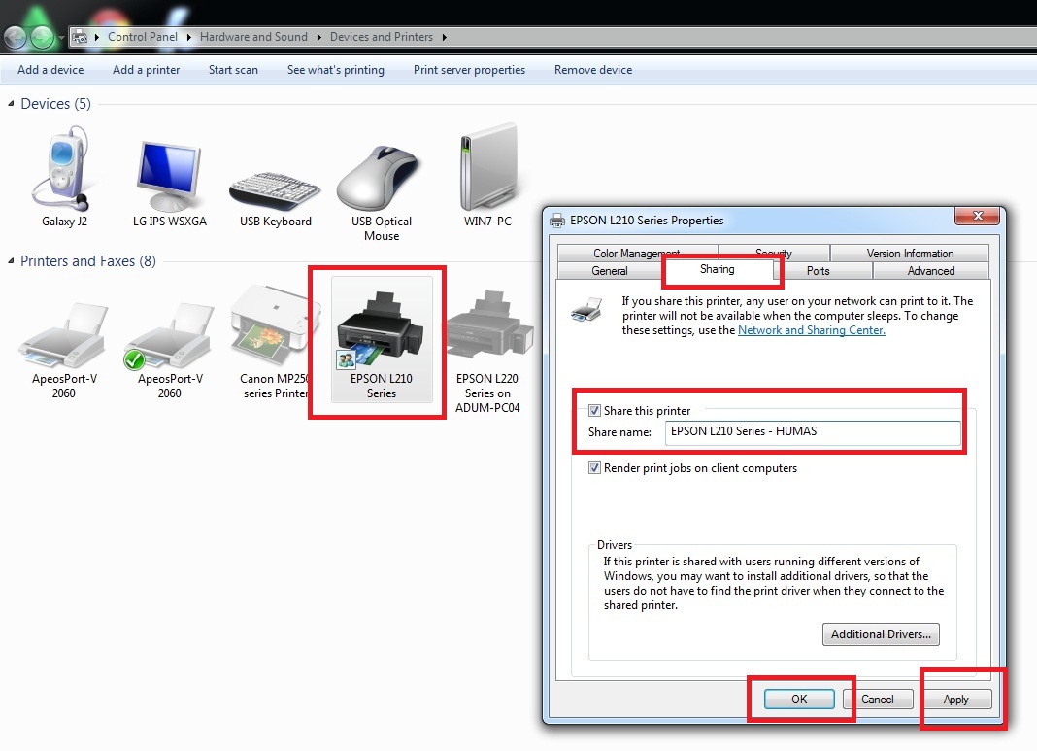Select the EPSON L210 Series printer icon

(x=382, y=341)
